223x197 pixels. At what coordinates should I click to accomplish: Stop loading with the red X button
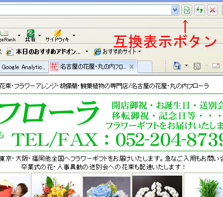pos(213,10)
